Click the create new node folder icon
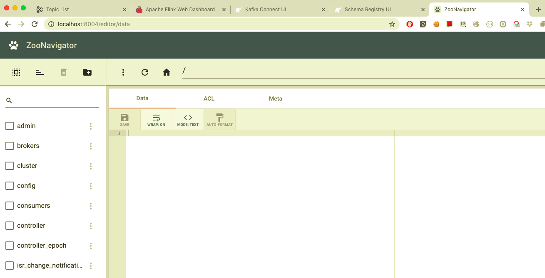The image size is (545, 278). (87, 72)
